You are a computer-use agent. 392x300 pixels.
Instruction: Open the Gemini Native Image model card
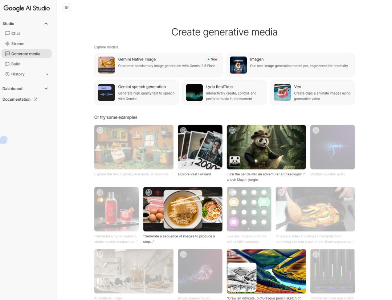click(x=159, y=65)
